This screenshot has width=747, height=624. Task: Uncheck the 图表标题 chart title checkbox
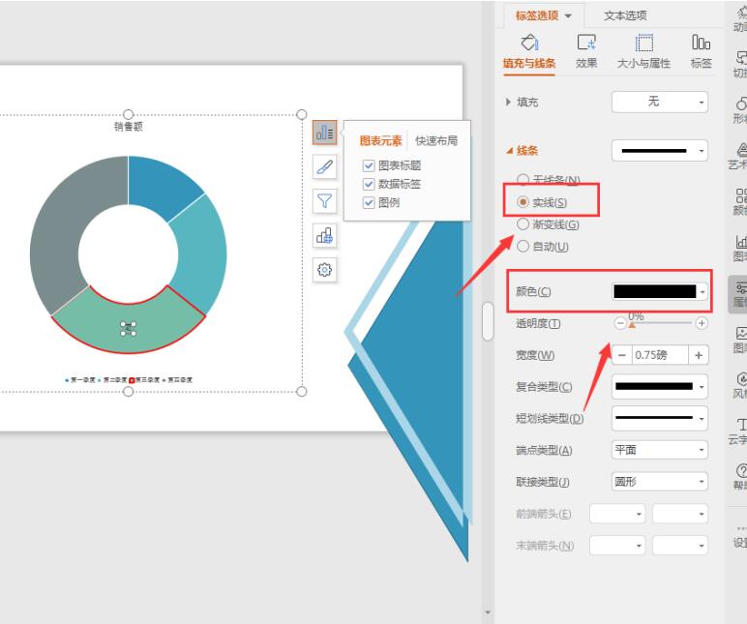[369, 165]
